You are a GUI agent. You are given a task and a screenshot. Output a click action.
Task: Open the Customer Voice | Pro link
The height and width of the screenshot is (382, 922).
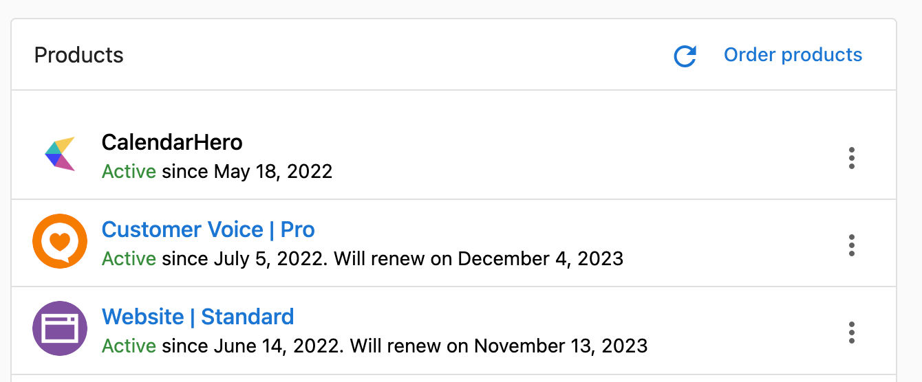pos(208,229)
